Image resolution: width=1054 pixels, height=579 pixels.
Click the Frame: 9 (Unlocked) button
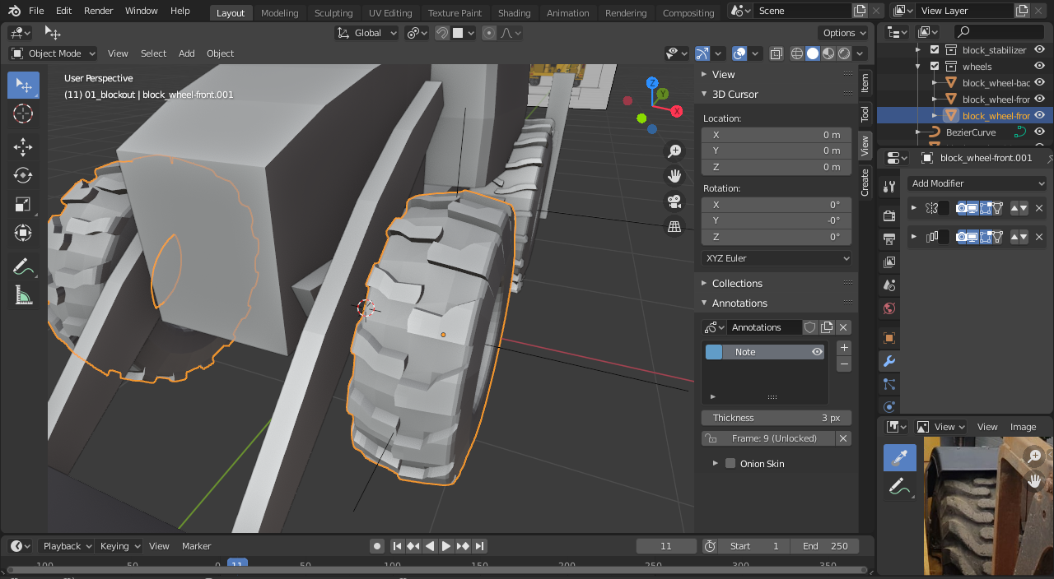(773, 438)
